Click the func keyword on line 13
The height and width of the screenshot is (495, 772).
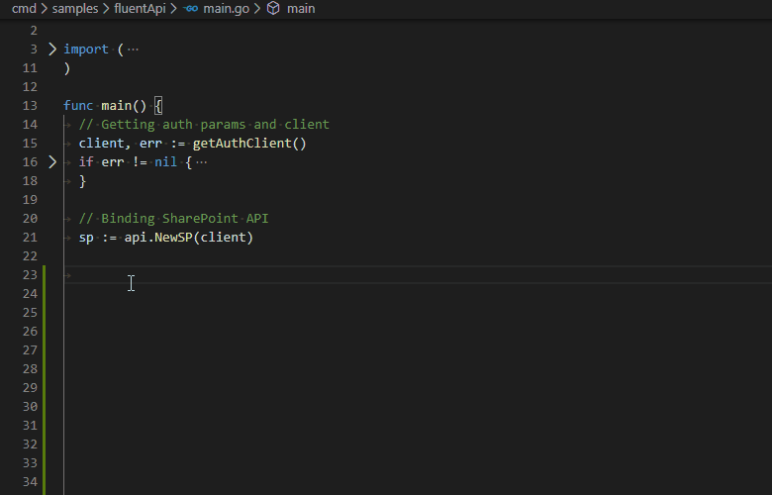coord(78,105)
